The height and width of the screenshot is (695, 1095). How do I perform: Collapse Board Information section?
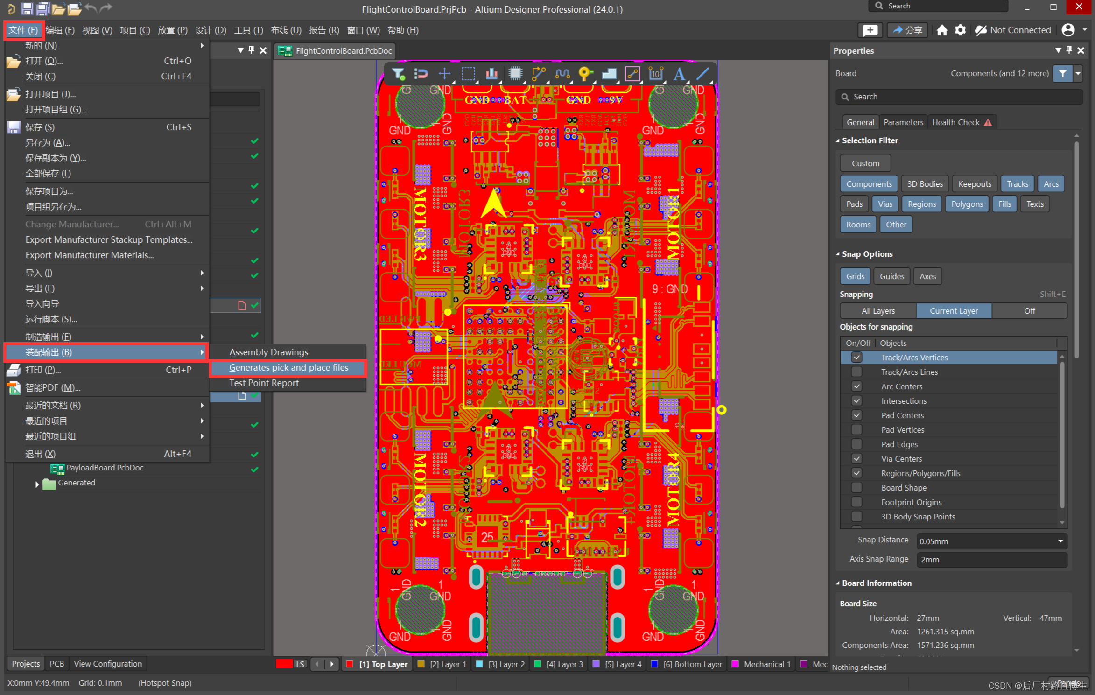(x=838, y=583)
